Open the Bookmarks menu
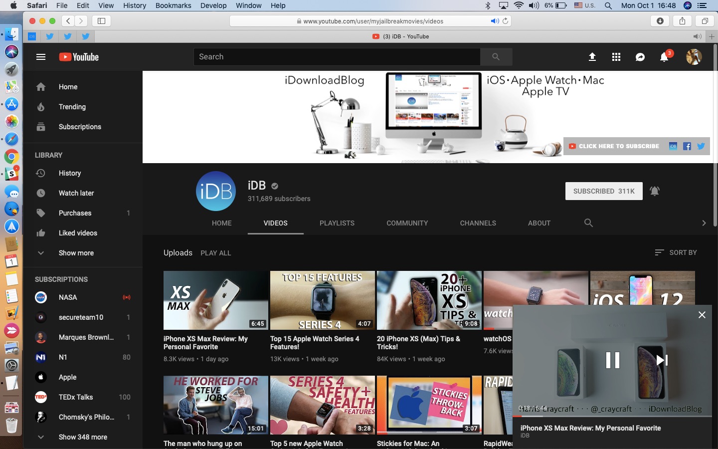Image resolution: width=718 pixels, height=449 pixels. click(x=173, y=5)
